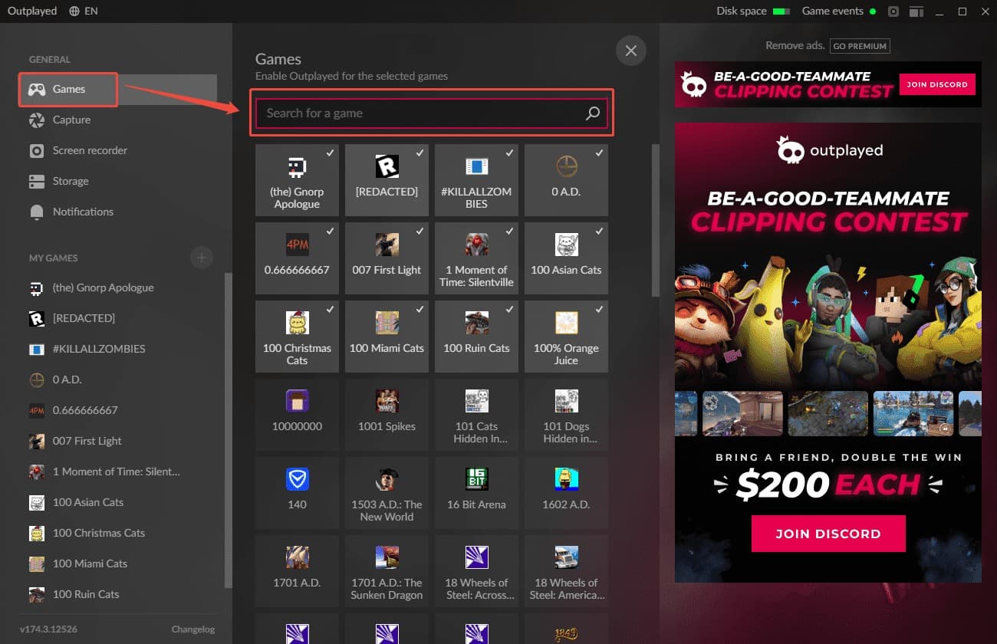The image size is (997, 644).
Task: Uncheck the (the) Gnorp Apologue tile
Action: point(297,179)
